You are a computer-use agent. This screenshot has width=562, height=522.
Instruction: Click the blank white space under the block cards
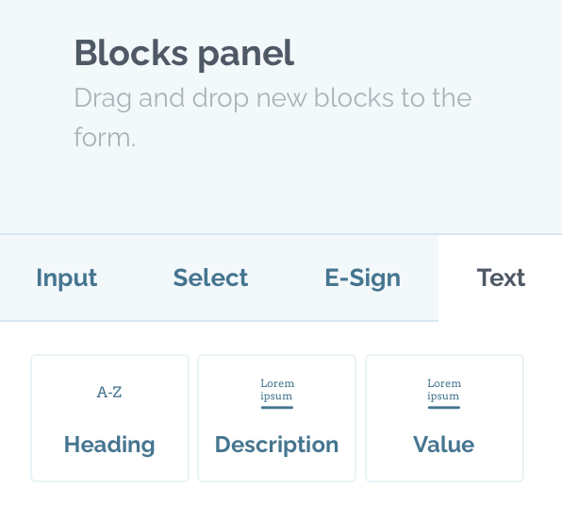click(281, 503)
